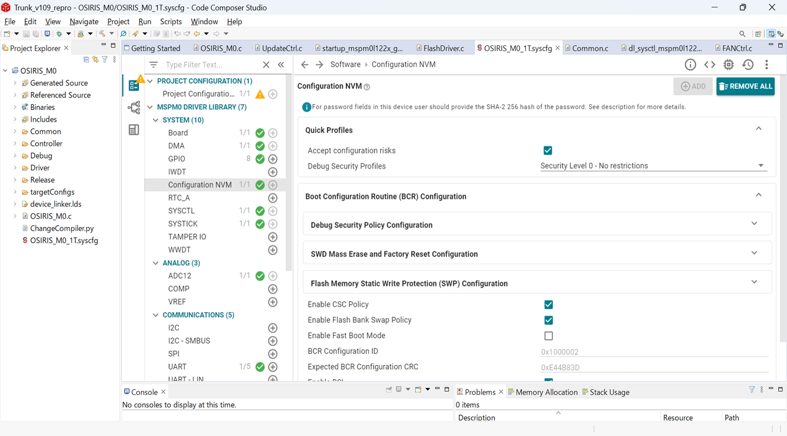The height and width of the screenshot is (436, 787).
Task: Click the REMOVE ALL button
Action: (745, 86)
